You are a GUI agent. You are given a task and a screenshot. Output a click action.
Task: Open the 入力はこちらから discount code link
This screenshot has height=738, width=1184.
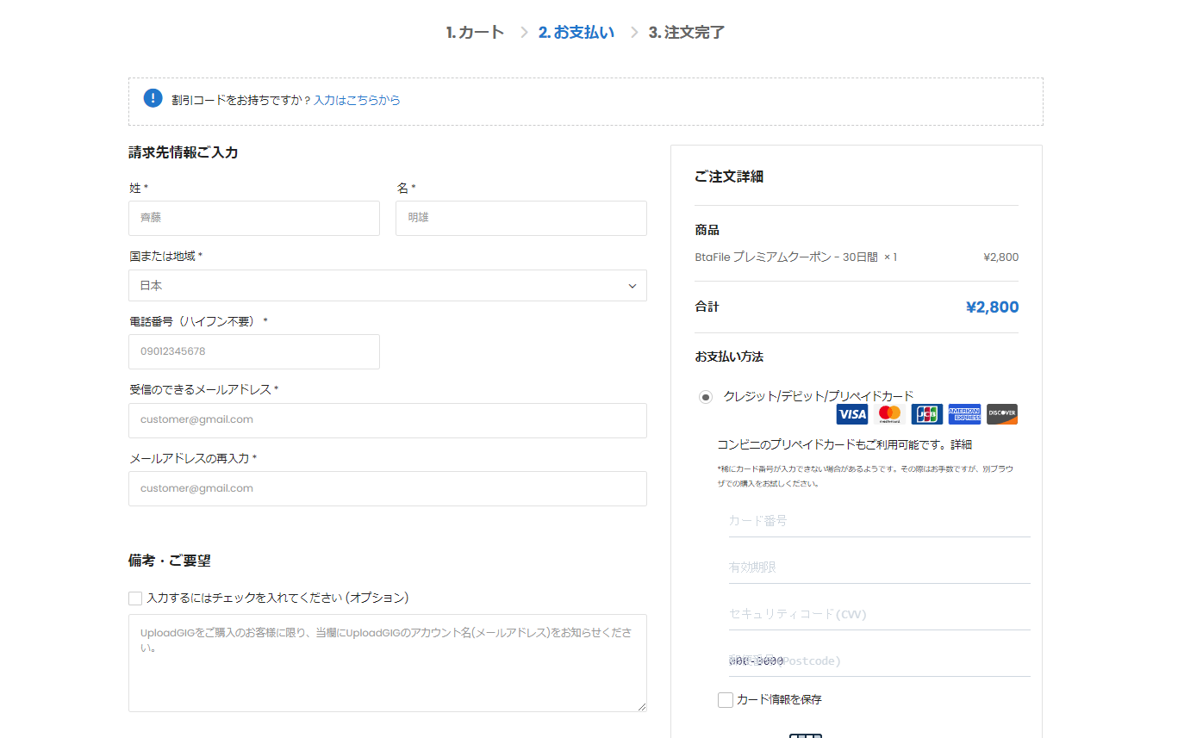(x=356, y=100)
